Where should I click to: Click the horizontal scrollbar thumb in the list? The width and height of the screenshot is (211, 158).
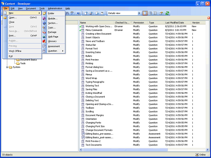click(125, 149)
